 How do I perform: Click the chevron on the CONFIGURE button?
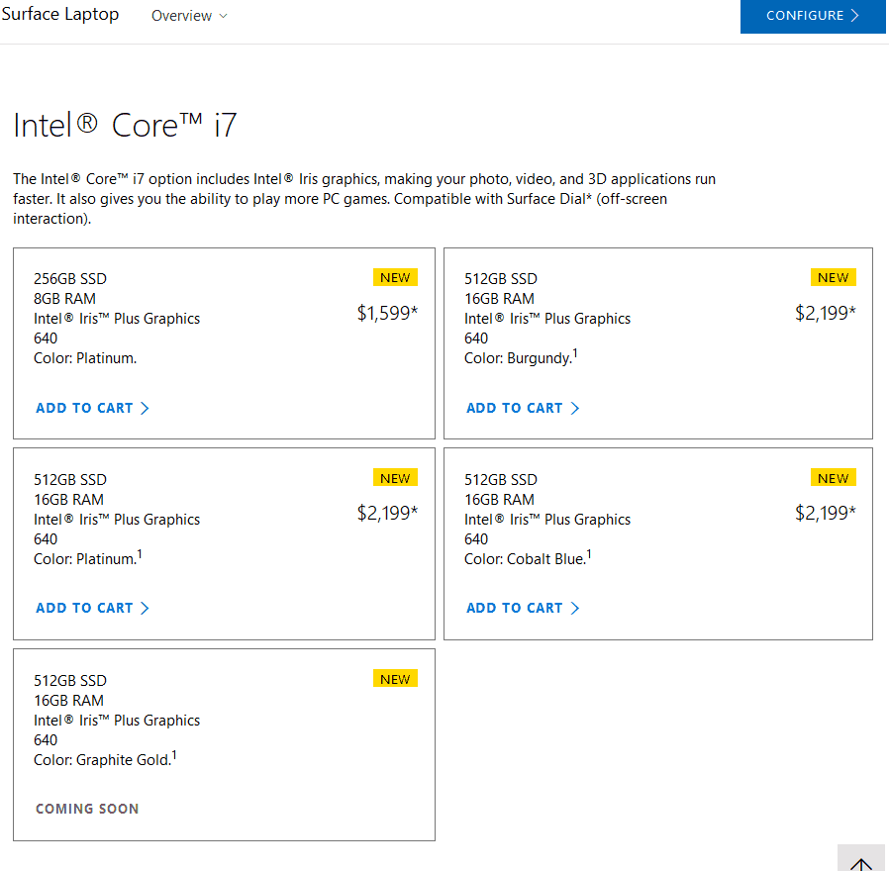854,16
